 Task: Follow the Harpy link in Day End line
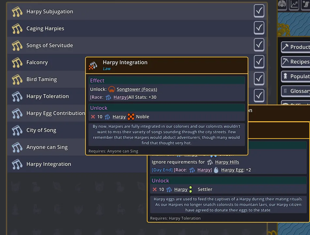(x=204, y=170)
